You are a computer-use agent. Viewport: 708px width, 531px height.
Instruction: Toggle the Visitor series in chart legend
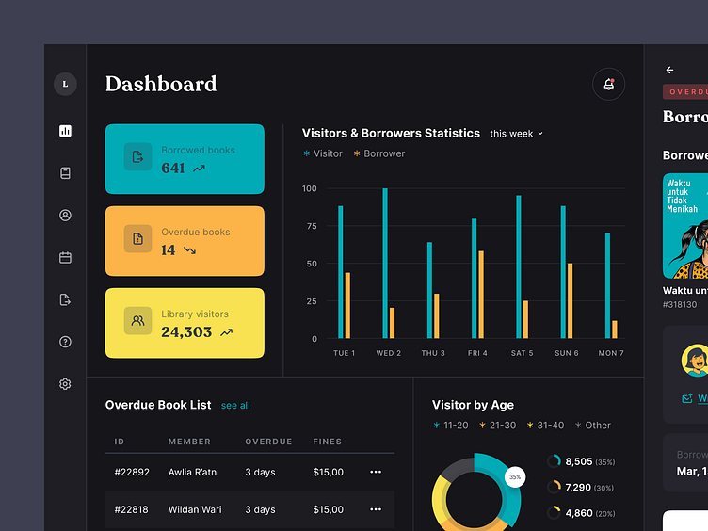pos(323,153)
